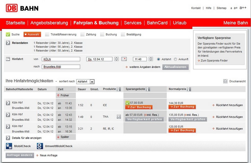The image size is (251, 163).
Task: Click the Früher up arrow
Action: [58, 95]
